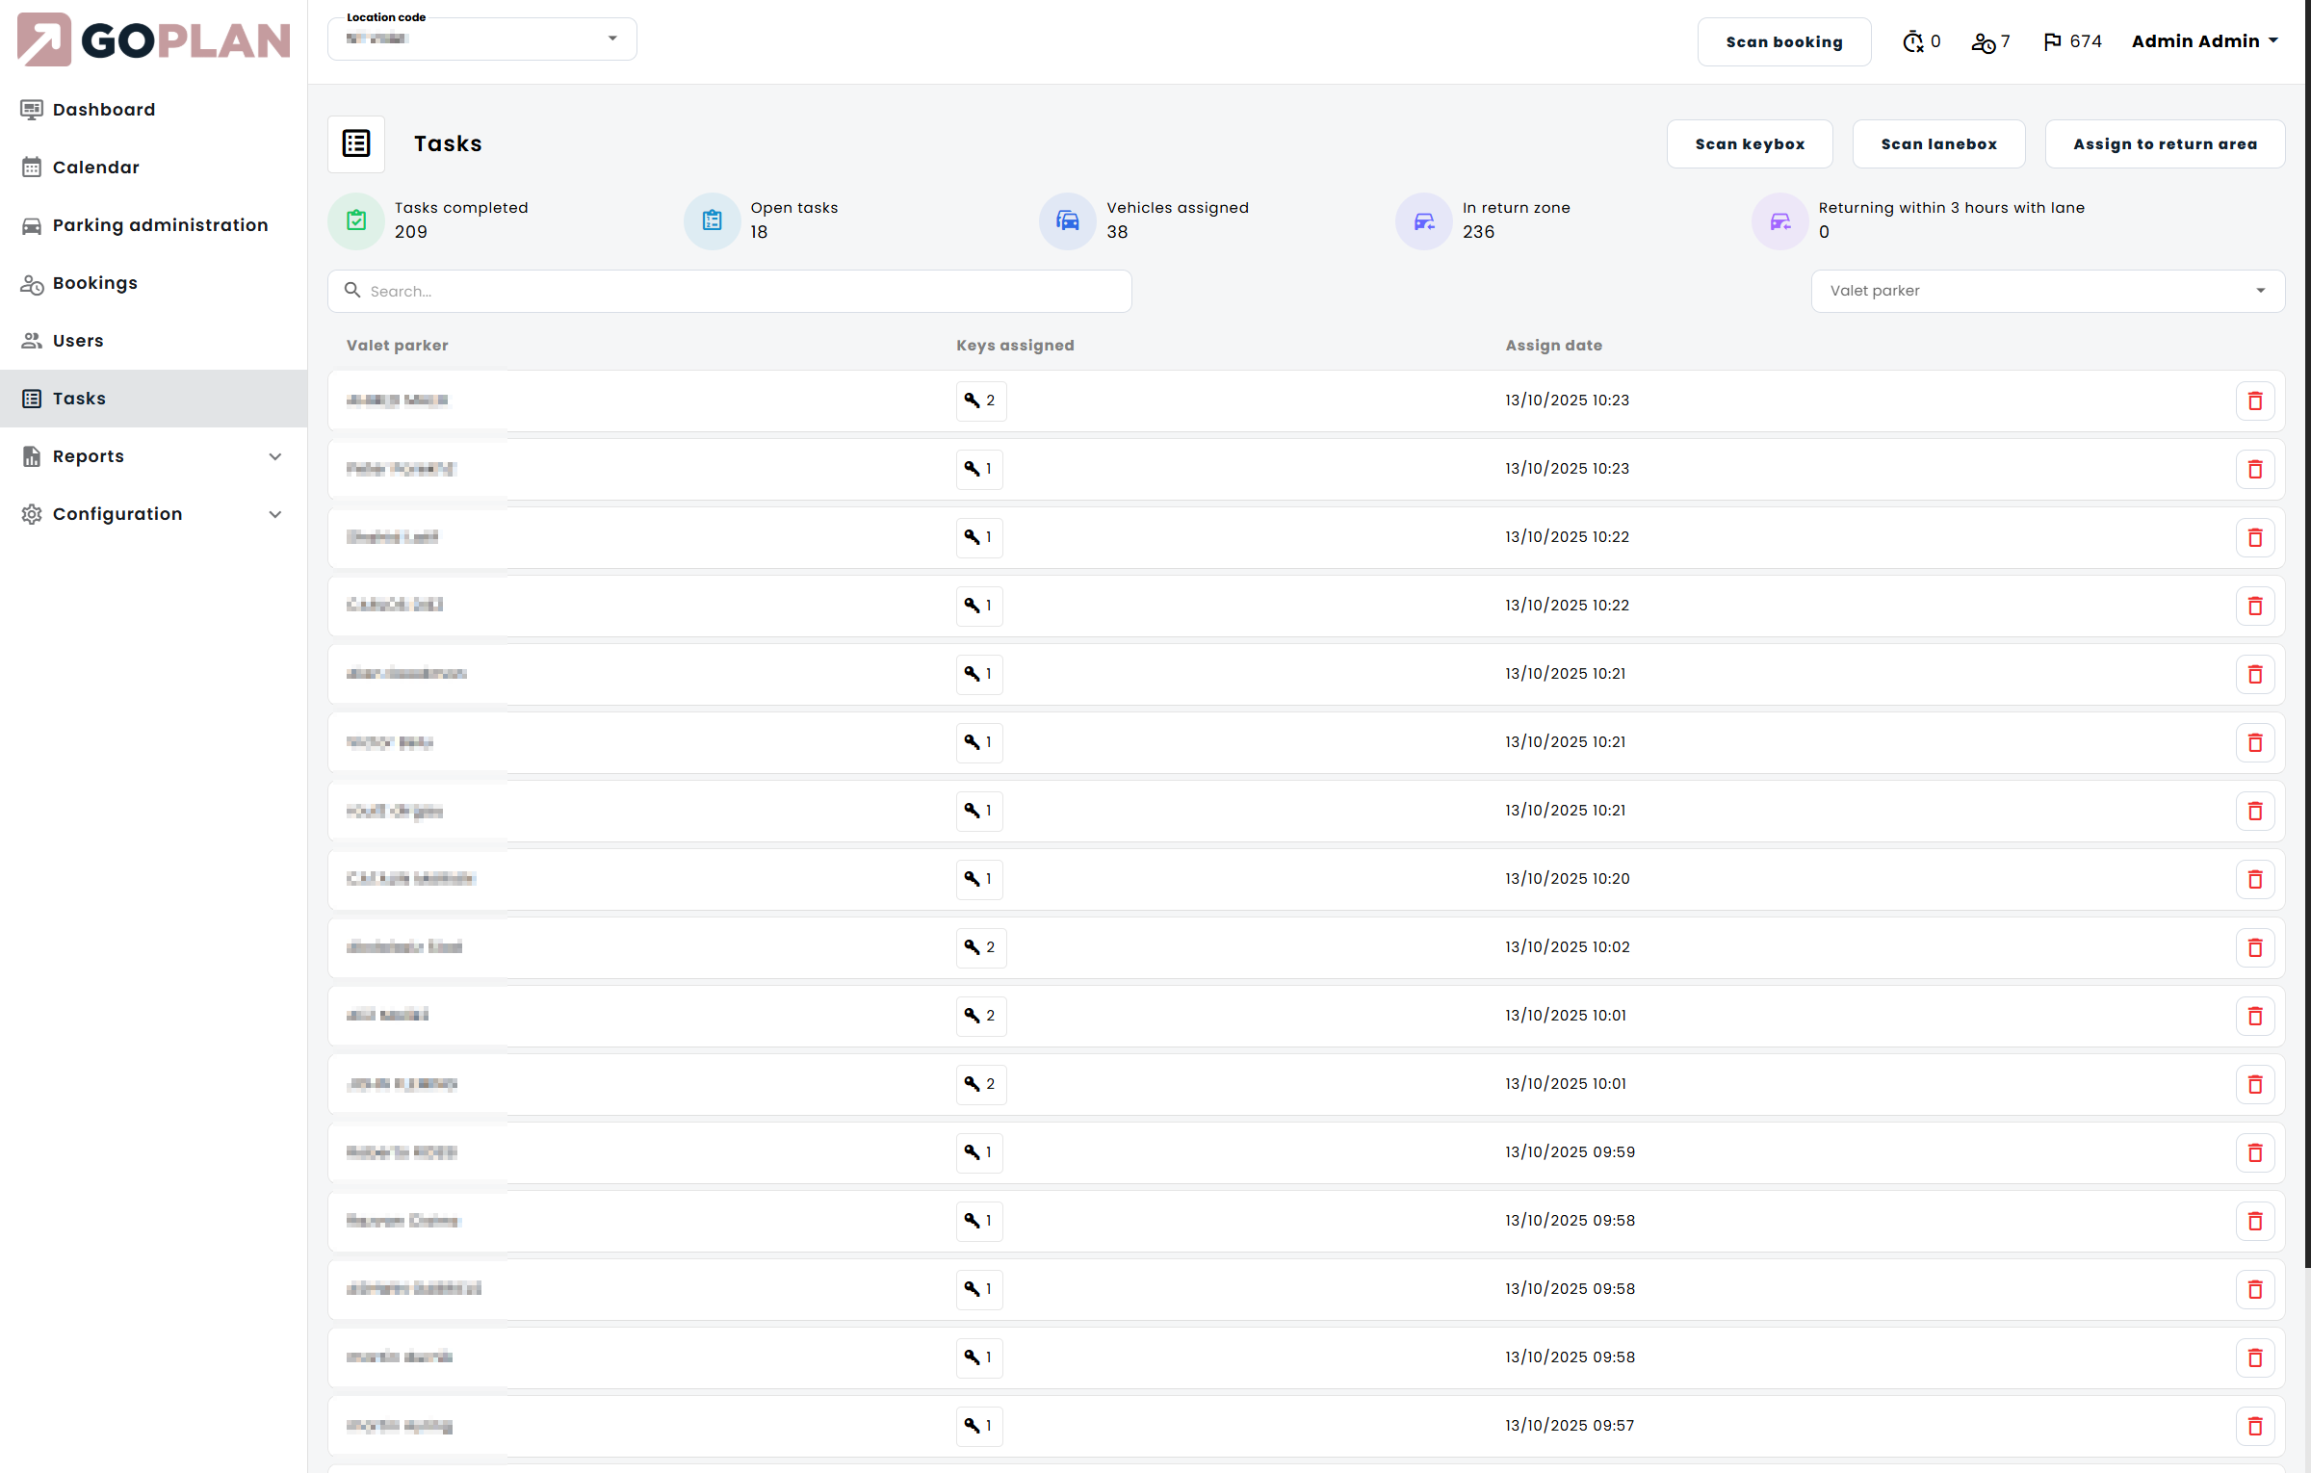
Task: Open the Valet parker filter dropdown
Action: tap(2047, 291)
